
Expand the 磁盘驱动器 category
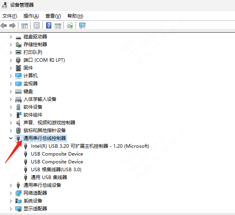11,37
